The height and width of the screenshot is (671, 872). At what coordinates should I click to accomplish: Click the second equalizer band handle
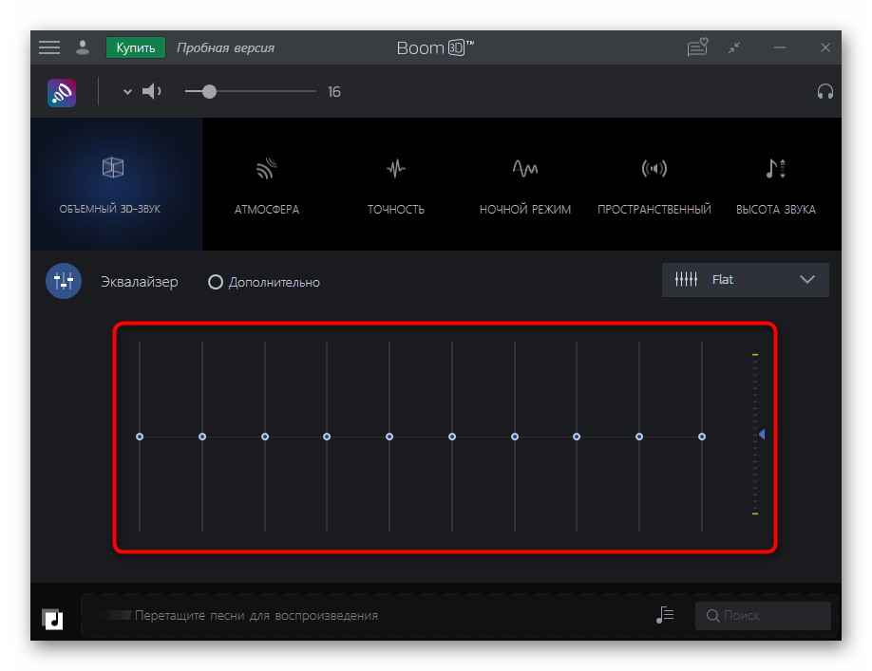[x=202, y=437]
